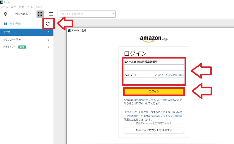Click the Kindle icon in dialog title
Viewport: 234px width, 144px height.
point(70,30)
